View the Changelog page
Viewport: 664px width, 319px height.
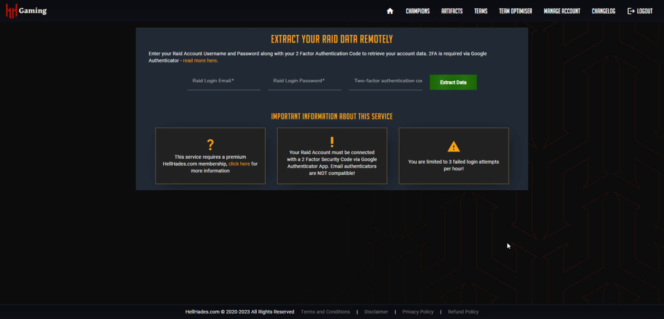coord(603,11)
